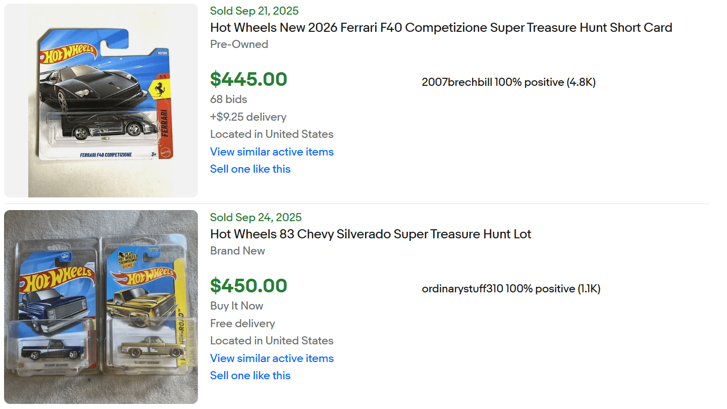Click 'Sell one like this' under Silverado listing

tap(250, 375)
